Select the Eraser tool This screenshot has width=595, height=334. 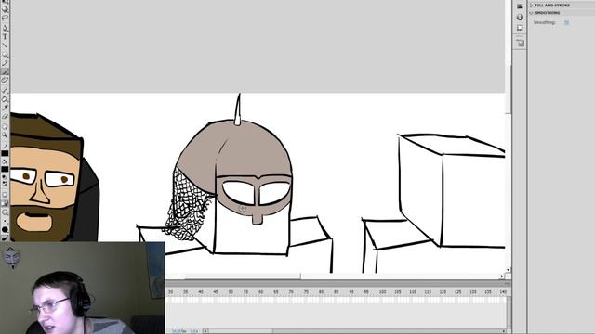pyautogui.click(x=5, y=116)
